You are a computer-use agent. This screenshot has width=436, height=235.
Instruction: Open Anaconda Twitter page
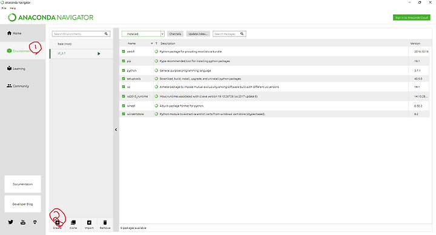point(10,222)
